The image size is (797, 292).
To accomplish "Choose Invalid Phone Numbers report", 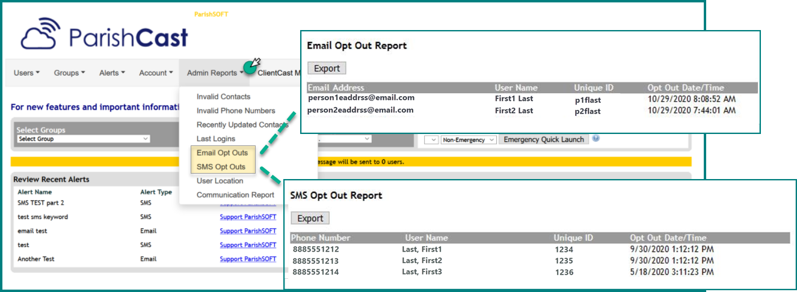I will [x=236, y=111].
